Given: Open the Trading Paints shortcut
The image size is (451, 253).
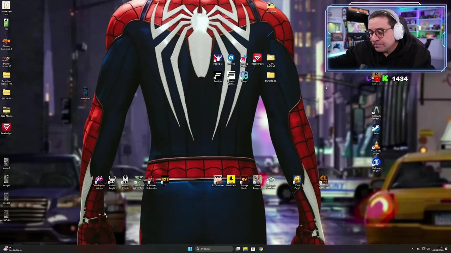Looking at the screenshot, I should click(244, 60).
